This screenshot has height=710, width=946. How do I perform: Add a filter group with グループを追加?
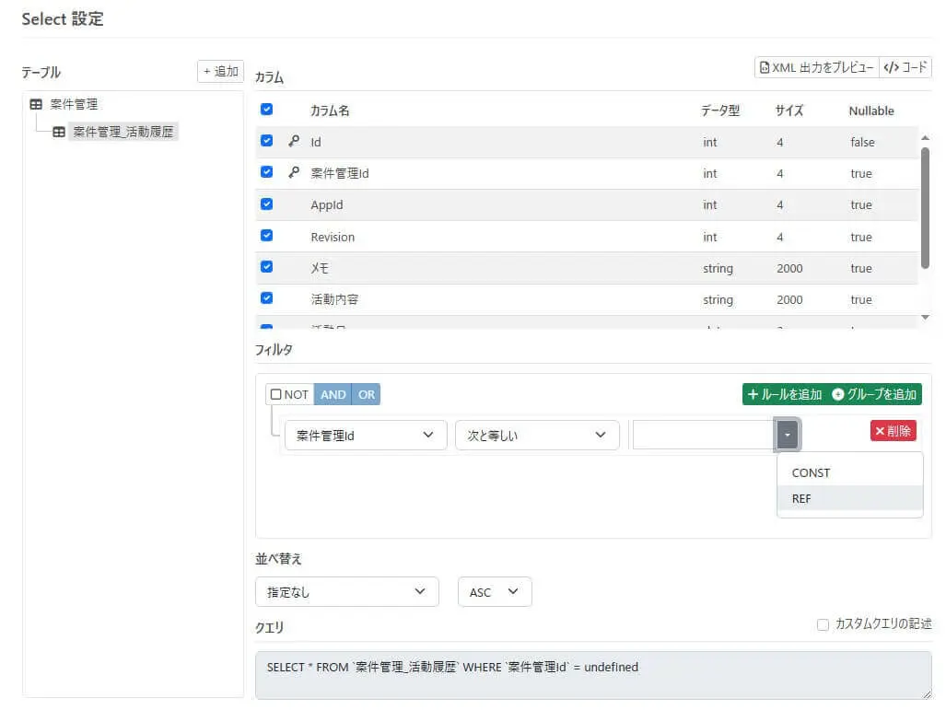[x=874, y=394]
